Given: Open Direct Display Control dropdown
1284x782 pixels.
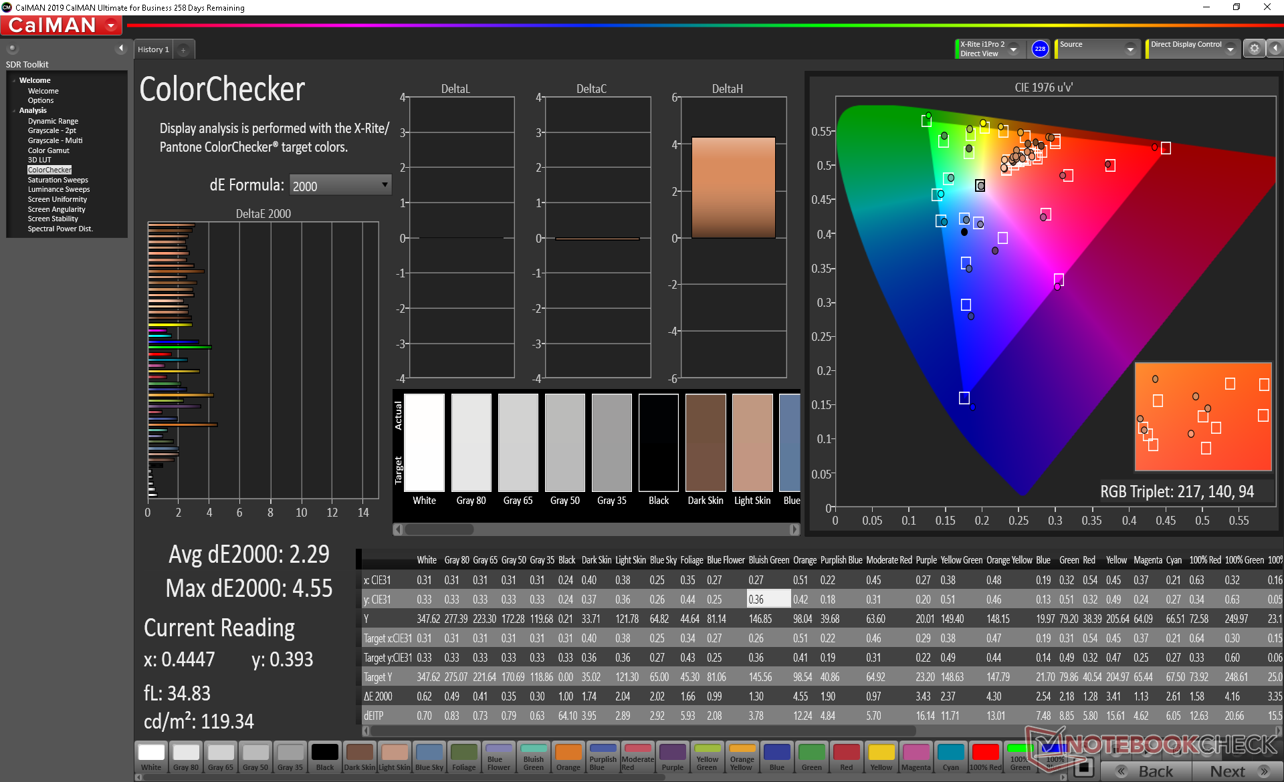Looking at the screenshot, I should [1230, 49].
